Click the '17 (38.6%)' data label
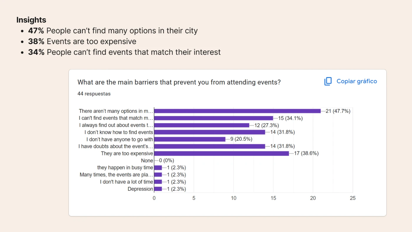 click(306, 153)
